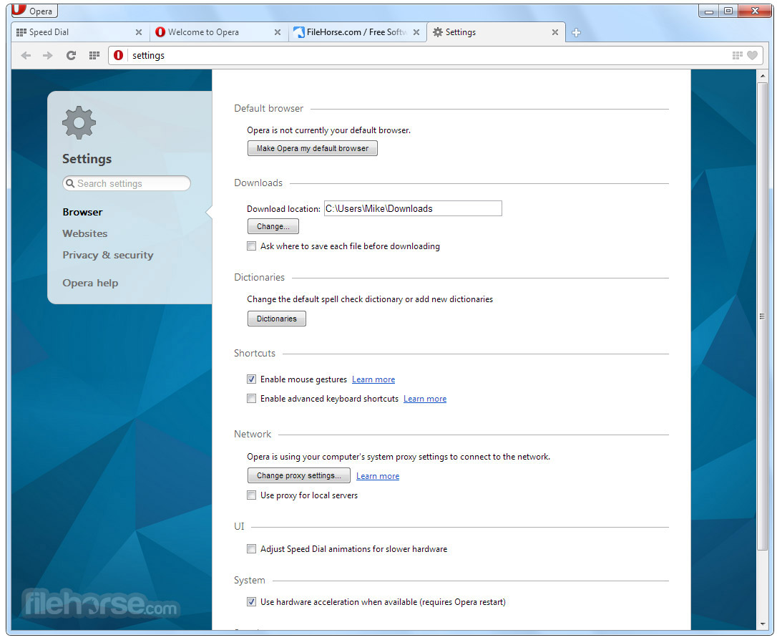Click the scroll down arrow

763,624
